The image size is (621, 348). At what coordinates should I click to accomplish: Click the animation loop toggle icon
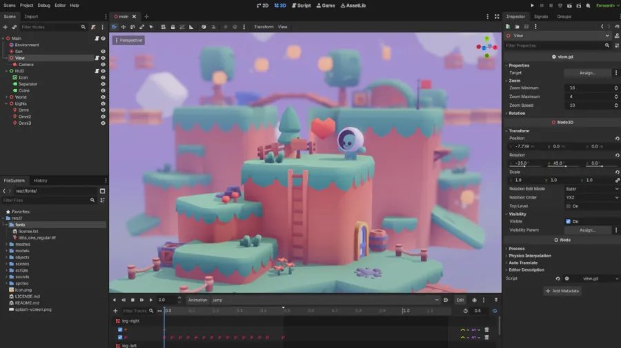click(x=495, y=311)
